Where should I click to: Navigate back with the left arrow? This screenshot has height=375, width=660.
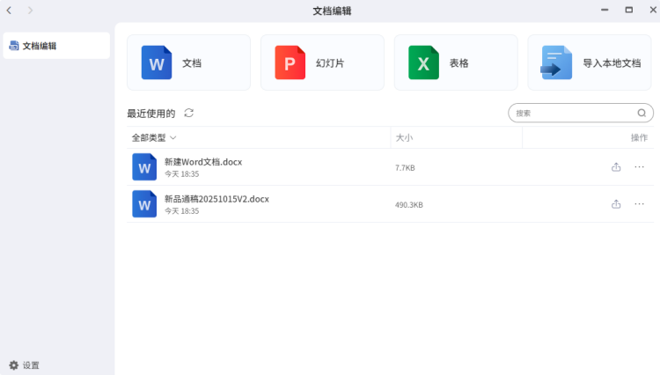coord(9,10)
